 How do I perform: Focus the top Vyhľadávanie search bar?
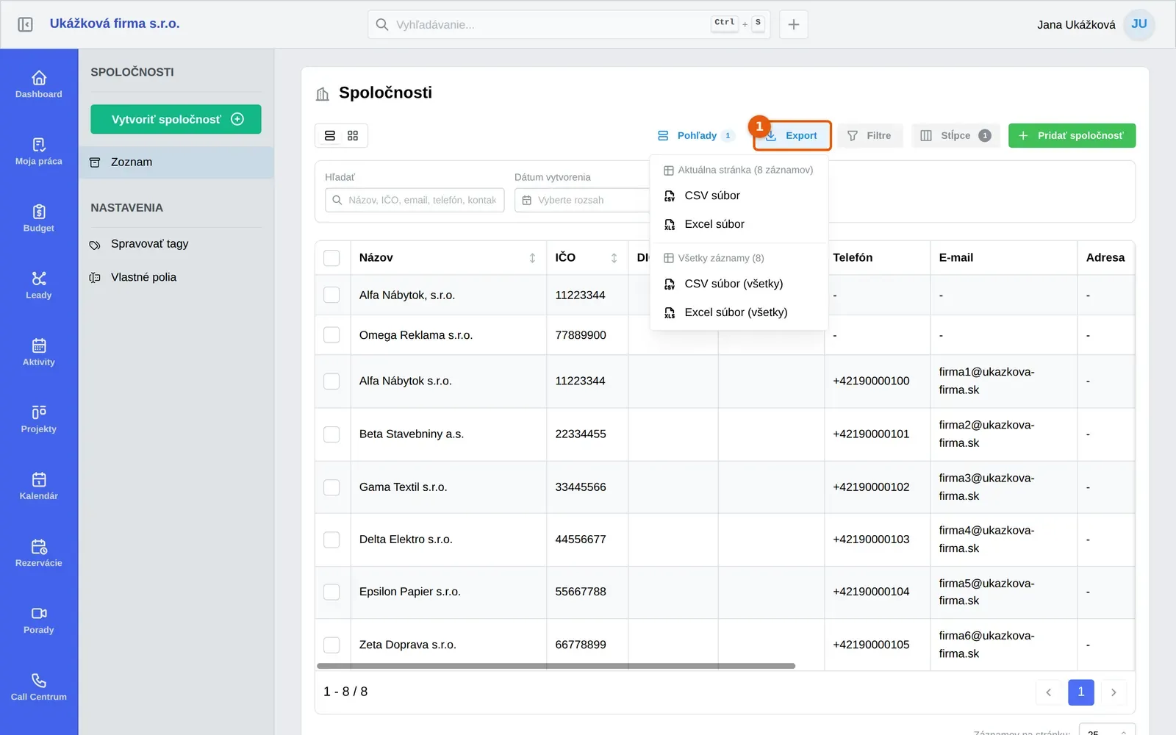pyautogui.click(x=569, y=24)
